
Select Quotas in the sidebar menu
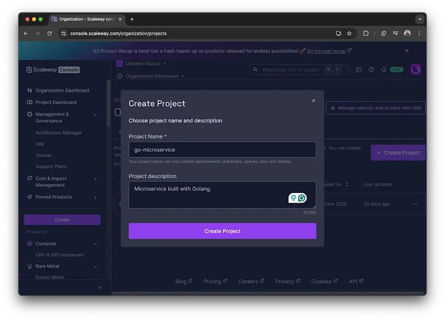coord(43,155)
